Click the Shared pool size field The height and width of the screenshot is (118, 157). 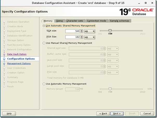coord(86,49)
